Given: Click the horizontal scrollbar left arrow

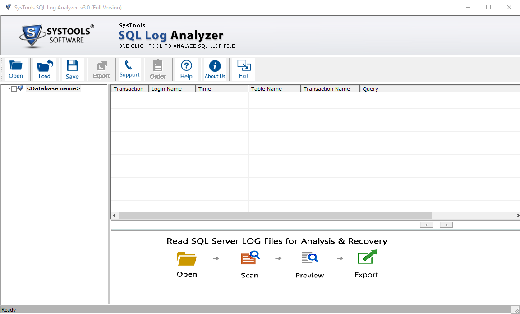Looking at the screenshot, I should tap(115, 216).
